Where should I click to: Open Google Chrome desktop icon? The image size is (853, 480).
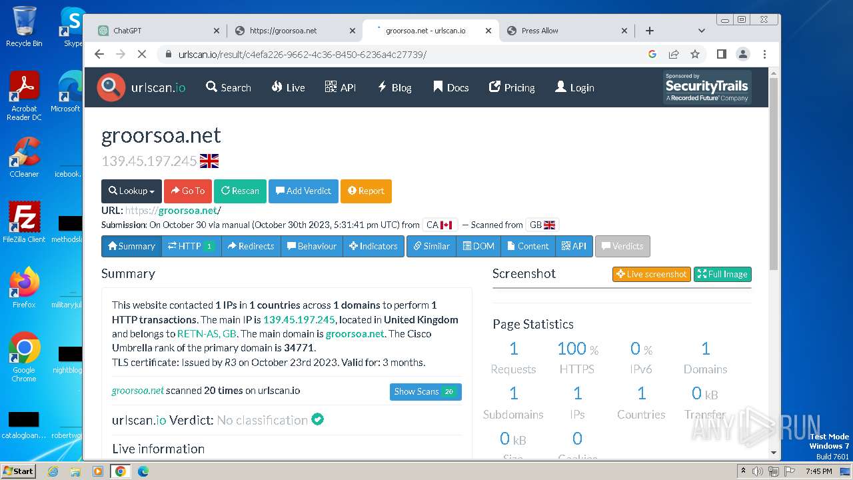24,357
